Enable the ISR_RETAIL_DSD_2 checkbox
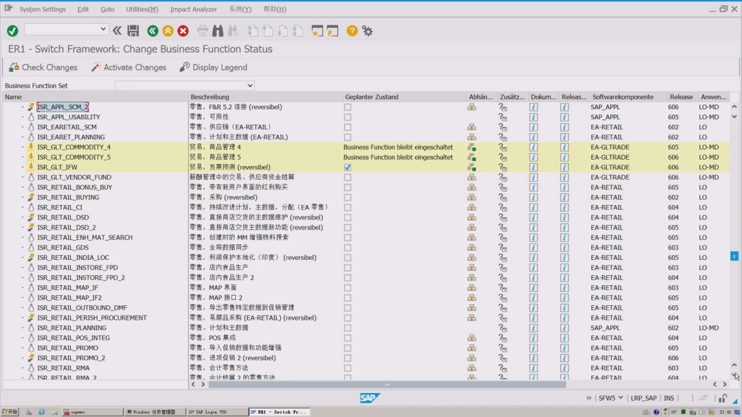The image size is (742, 417). coord(348,228)
